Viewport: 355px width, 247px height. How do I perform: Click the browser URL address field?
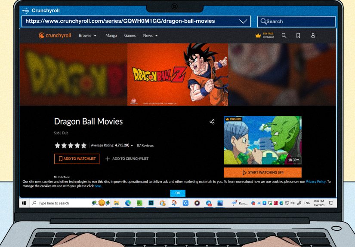pyautogui.click(x=136, y=21)
